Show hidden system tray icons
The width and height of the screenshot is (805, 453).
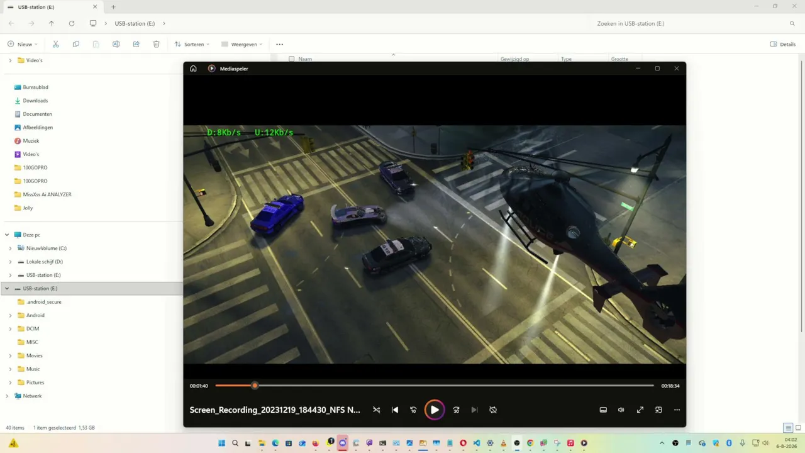(662, 443)
